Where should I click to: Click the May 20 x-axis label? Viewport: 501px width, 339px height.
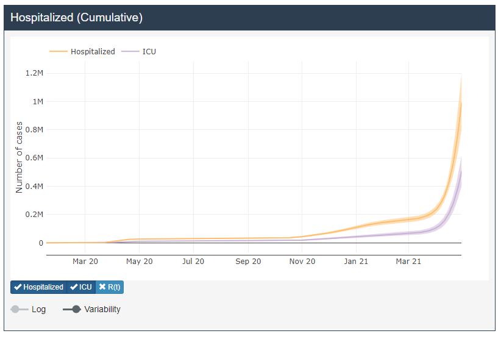pos(139,262)
